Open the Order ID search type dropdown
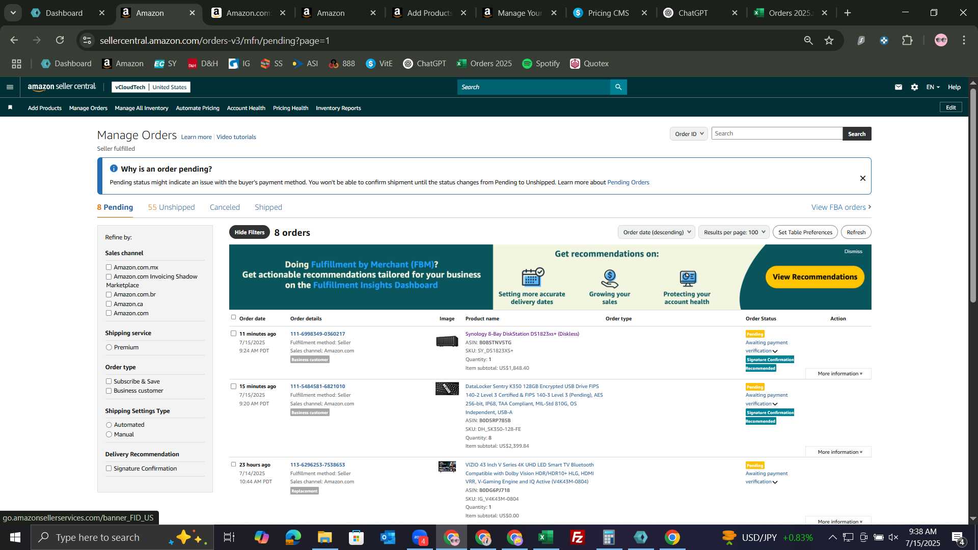 689,133
